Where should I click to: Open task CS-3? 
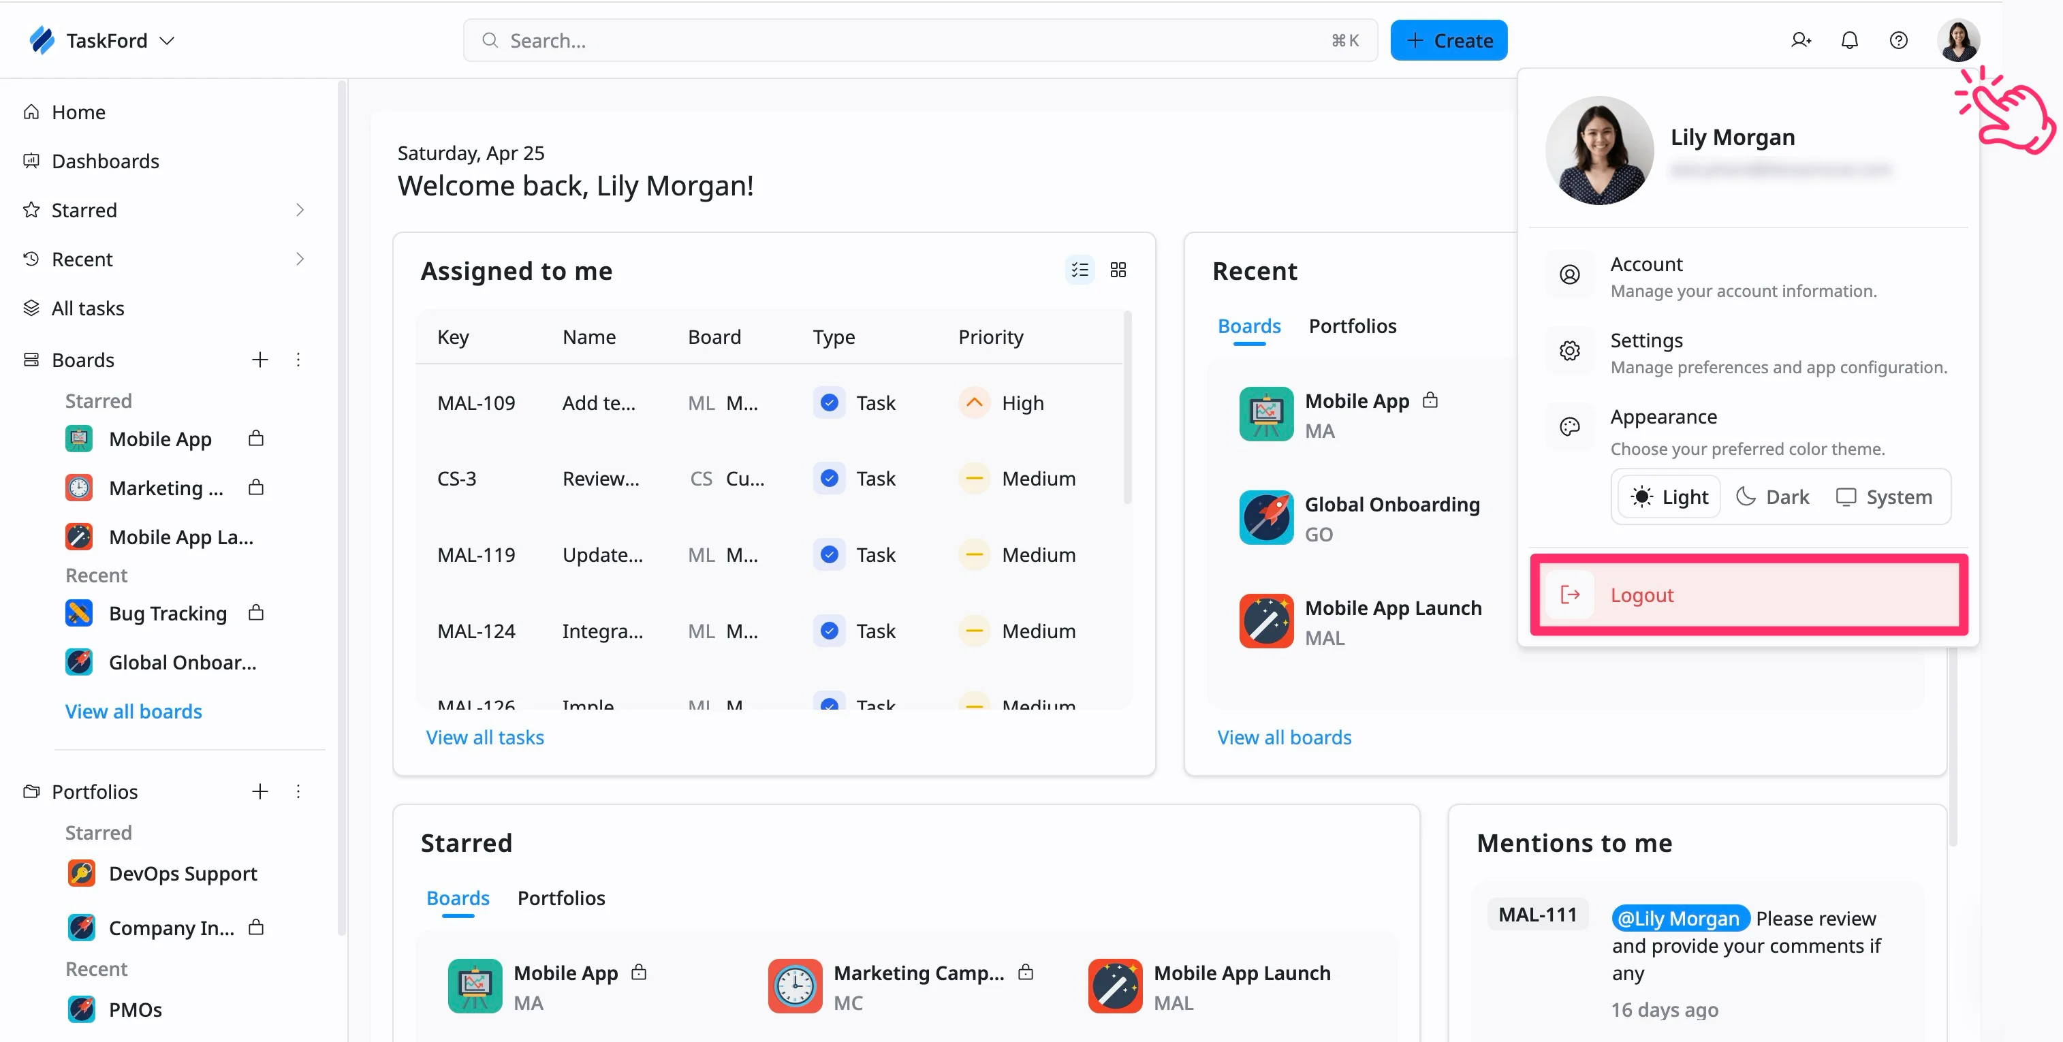[x=456, y=479]
